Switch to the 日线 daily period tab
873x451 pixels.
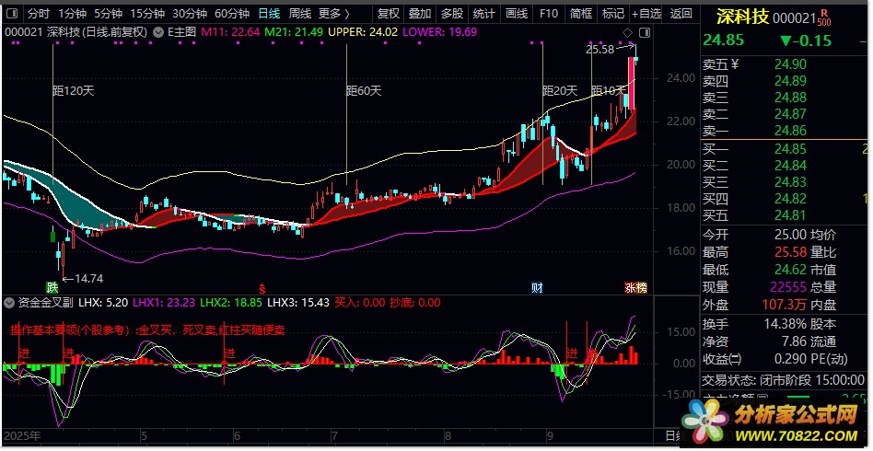[x=269, y=14]
